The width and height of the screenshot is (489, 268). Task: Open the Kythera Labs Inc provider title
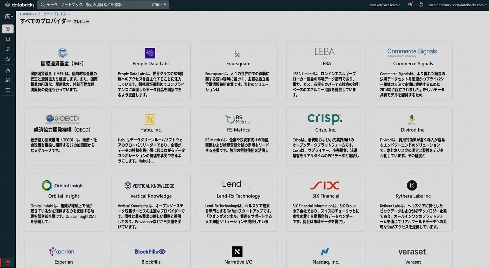pyautogui.click(x=413, y=196)
